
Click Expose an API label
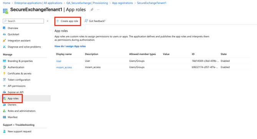(x=16, y=92)
